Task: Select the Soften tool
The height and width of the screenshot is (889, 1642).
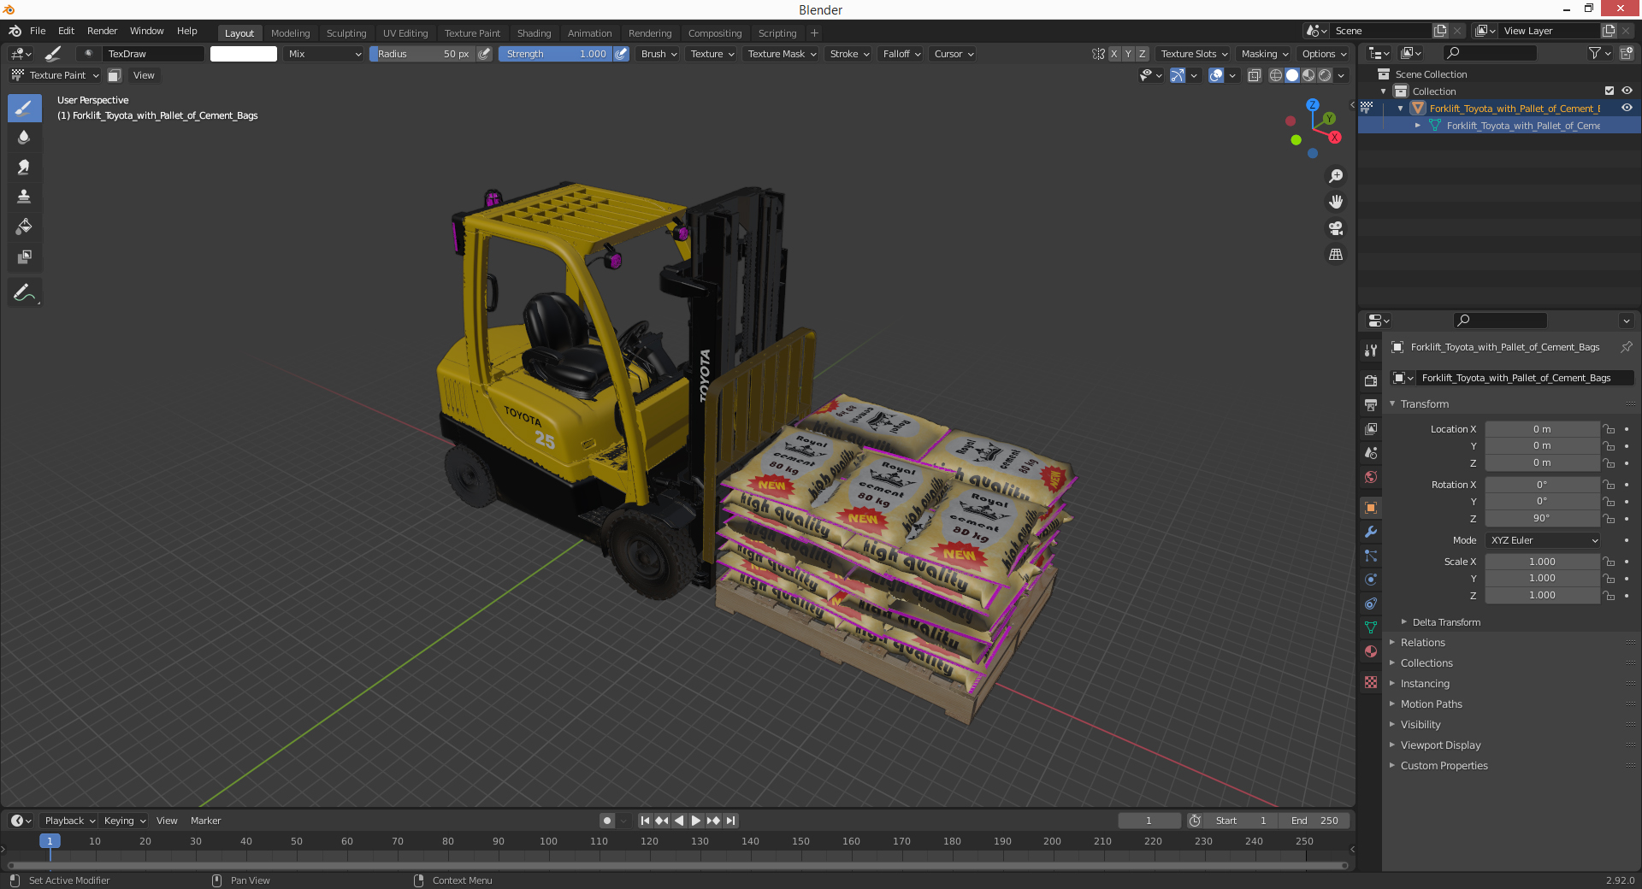Action: 25,138
